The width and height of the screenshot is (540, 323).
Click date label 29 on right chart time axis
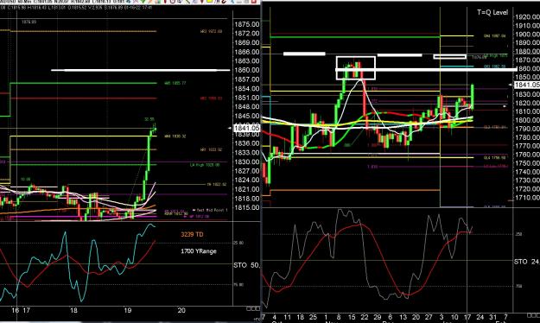point(378,317)
